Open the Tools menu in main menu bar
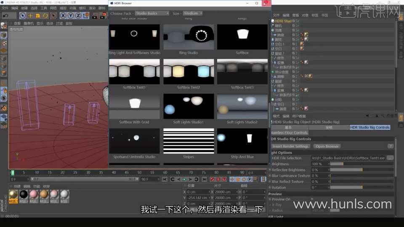The width and height of the screenshot is (404, 227). [x=43, y=8]
